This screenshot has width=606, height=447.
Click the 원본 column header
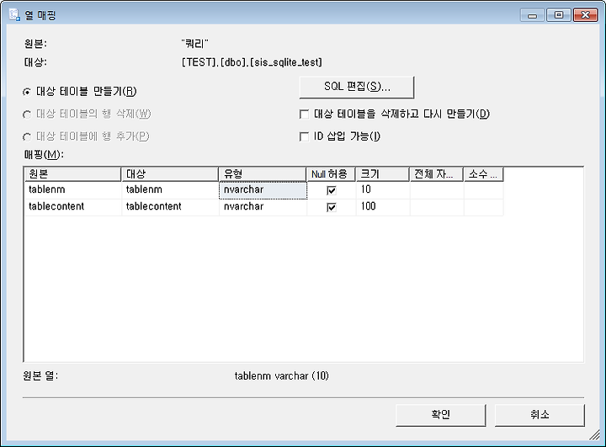pyautogui.click(x=72, y=174)
